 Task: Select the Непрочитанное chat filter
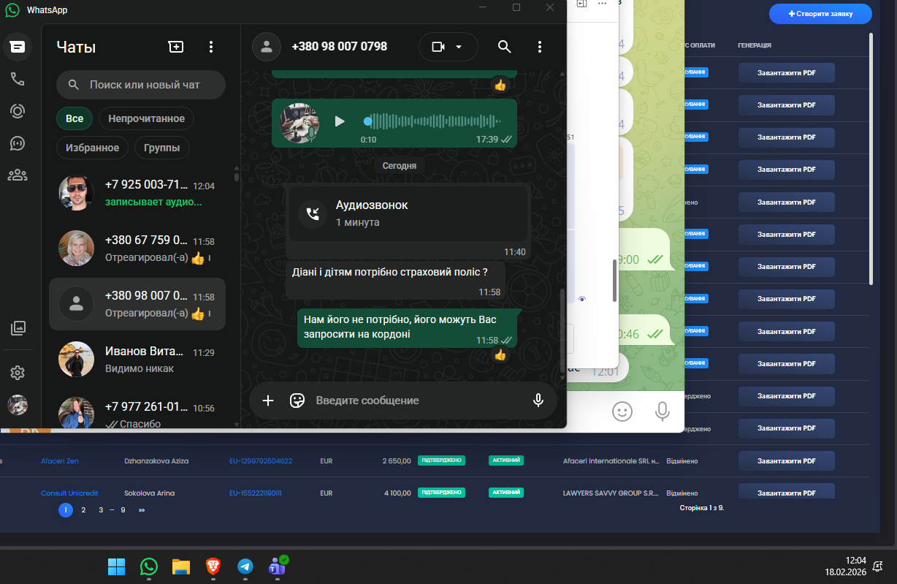coord(146,118)
